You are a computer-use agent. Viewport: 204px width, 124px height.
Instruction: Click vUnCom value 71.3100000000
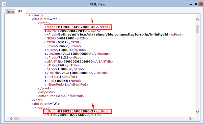tap(77, 54)
